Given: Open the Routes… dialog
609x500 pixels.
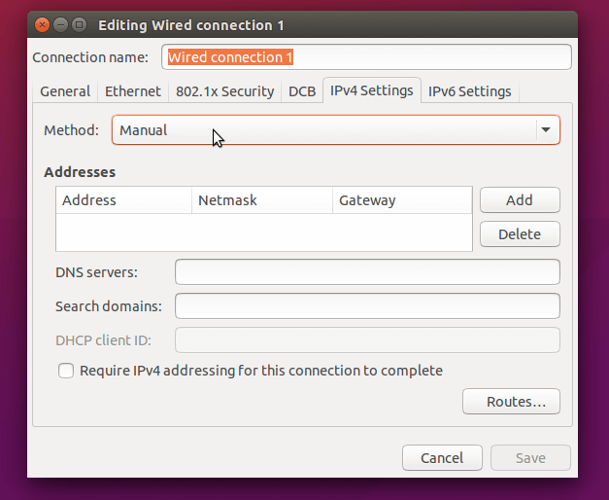Looking at the screenshot, I should coord(510,401).
